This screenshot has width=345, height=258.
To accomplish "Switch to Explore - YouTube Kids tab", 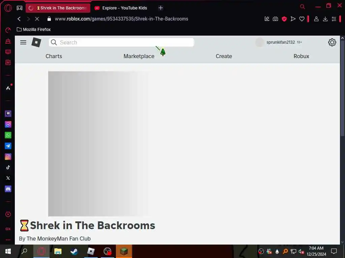I will 121,8.
